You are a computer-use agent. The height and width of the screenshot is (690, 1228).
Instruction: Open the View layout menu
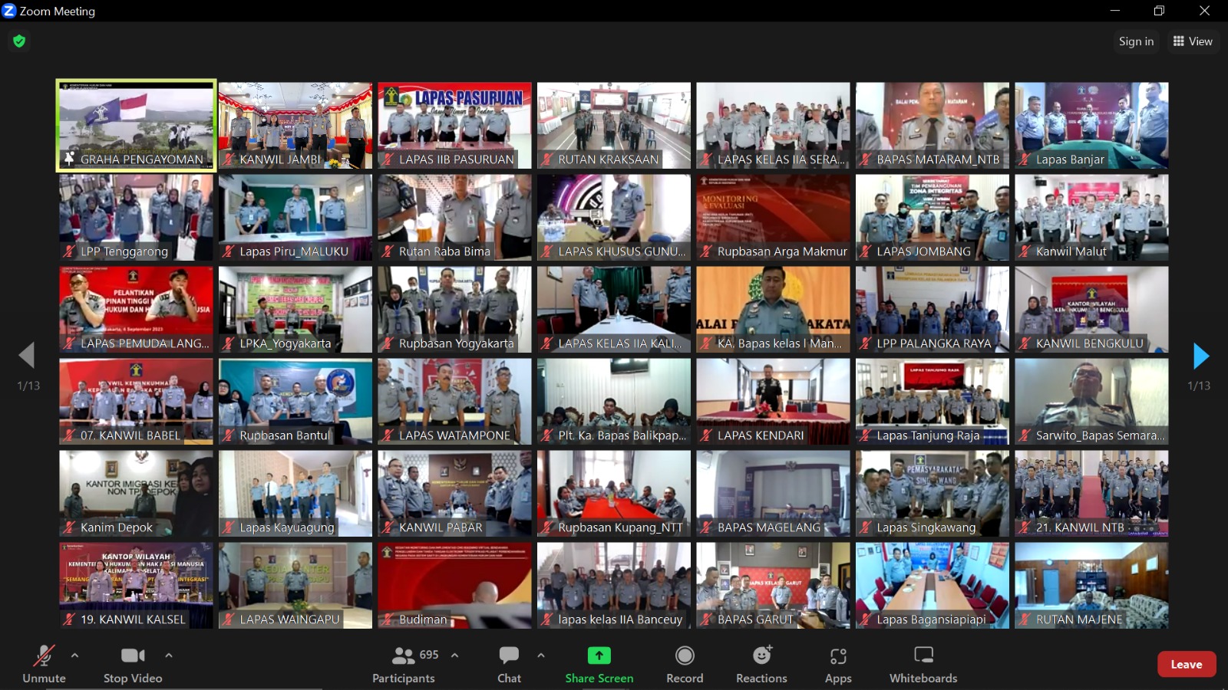click(1193, 41)
